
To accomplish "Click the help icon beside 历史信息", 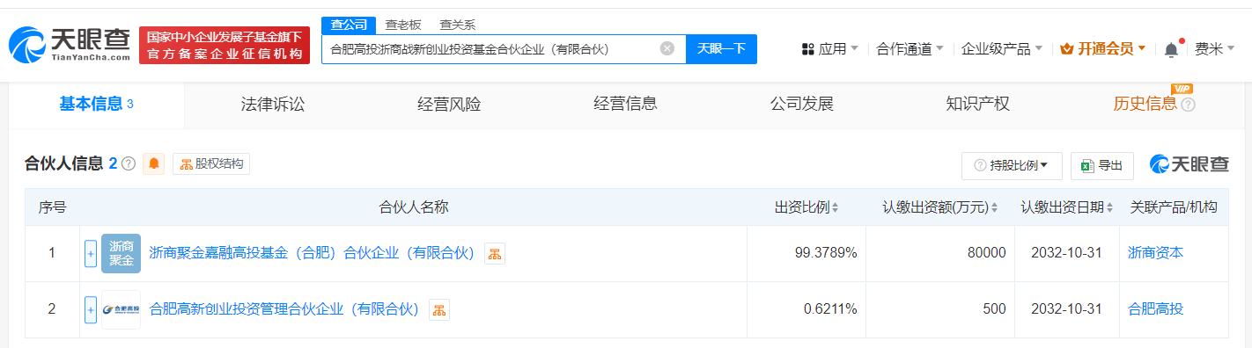I will tap(1188, 105).
